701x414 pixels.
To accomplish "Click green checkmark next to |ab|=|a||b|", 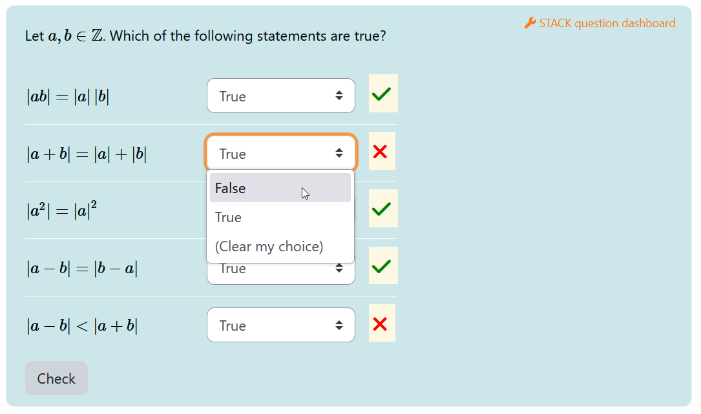I will (382, 94).
